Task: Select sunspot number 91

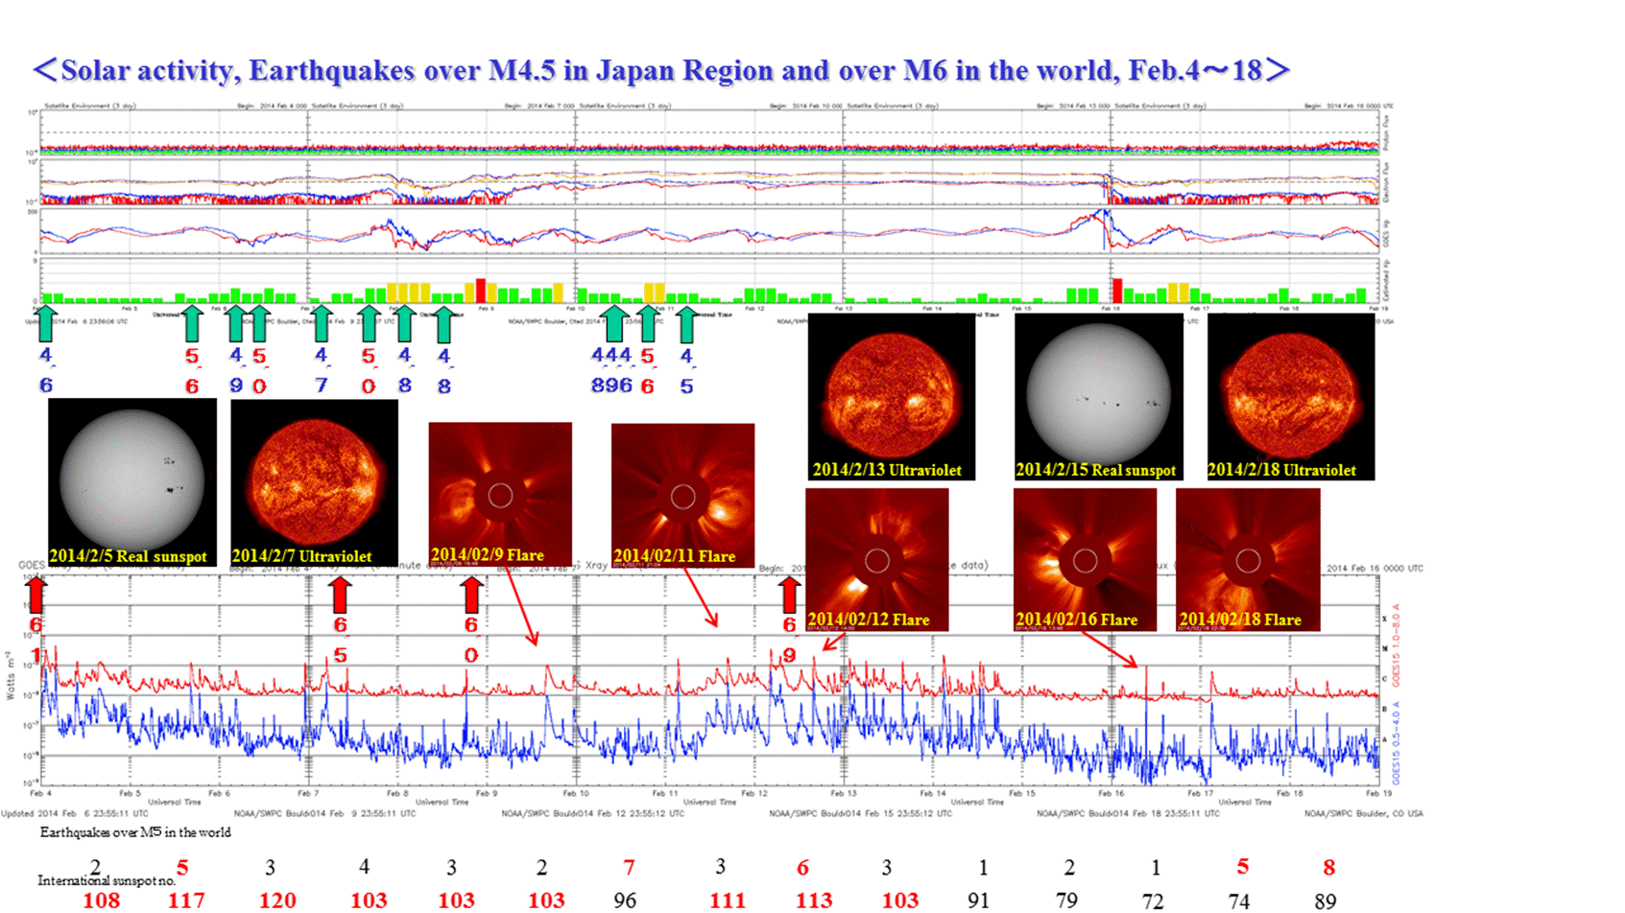Action: click(x=978, y=900)
